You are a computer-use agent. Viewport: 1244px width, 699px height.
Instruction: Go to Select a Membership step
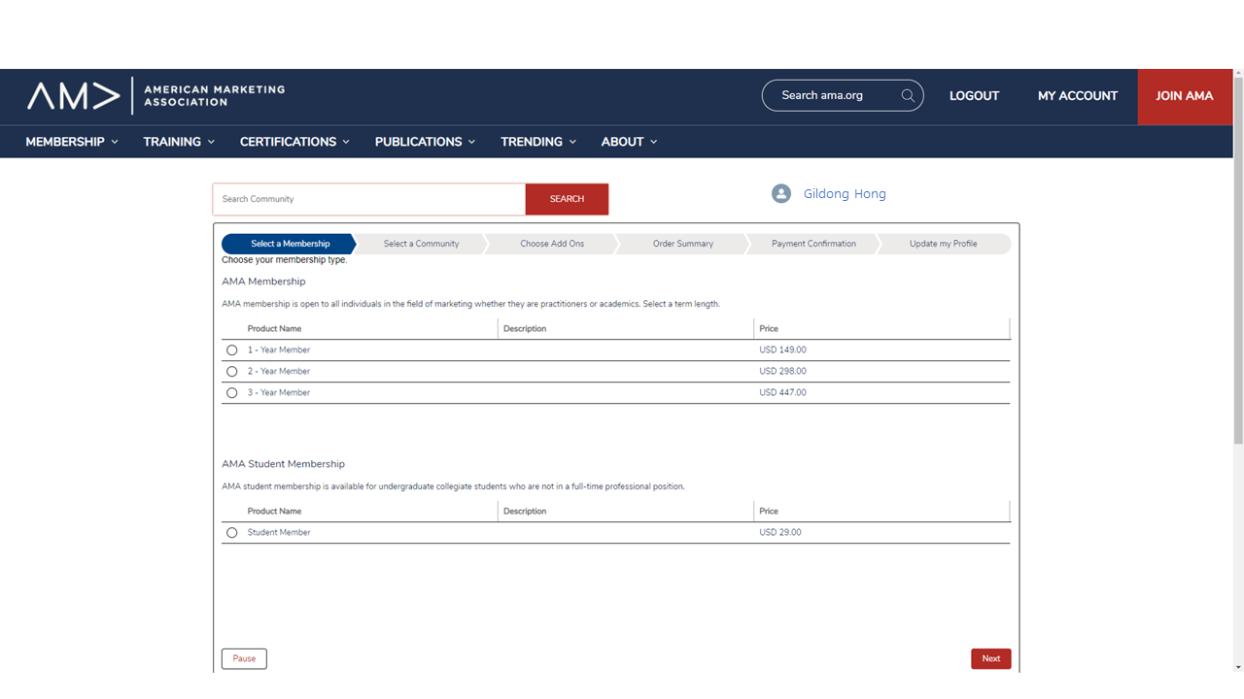pyautogui.click(x=290, y=244)
